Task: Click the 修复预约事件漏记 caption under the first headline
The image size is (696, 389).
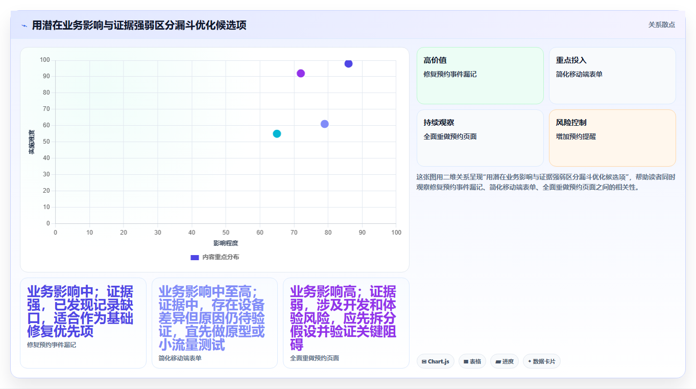Action: (52, 345)
